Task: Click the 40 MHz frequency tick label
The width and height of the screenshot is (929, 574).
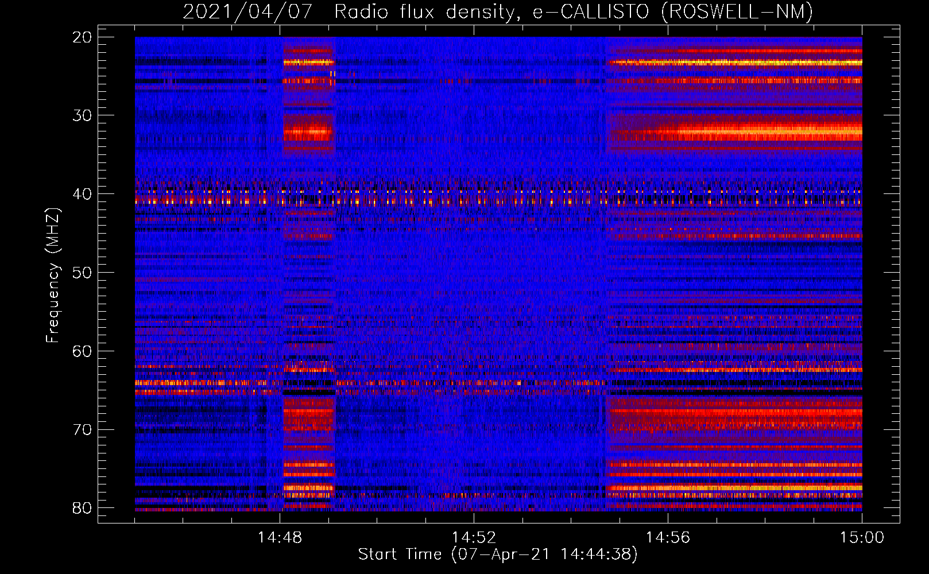Action: (83, 194)
